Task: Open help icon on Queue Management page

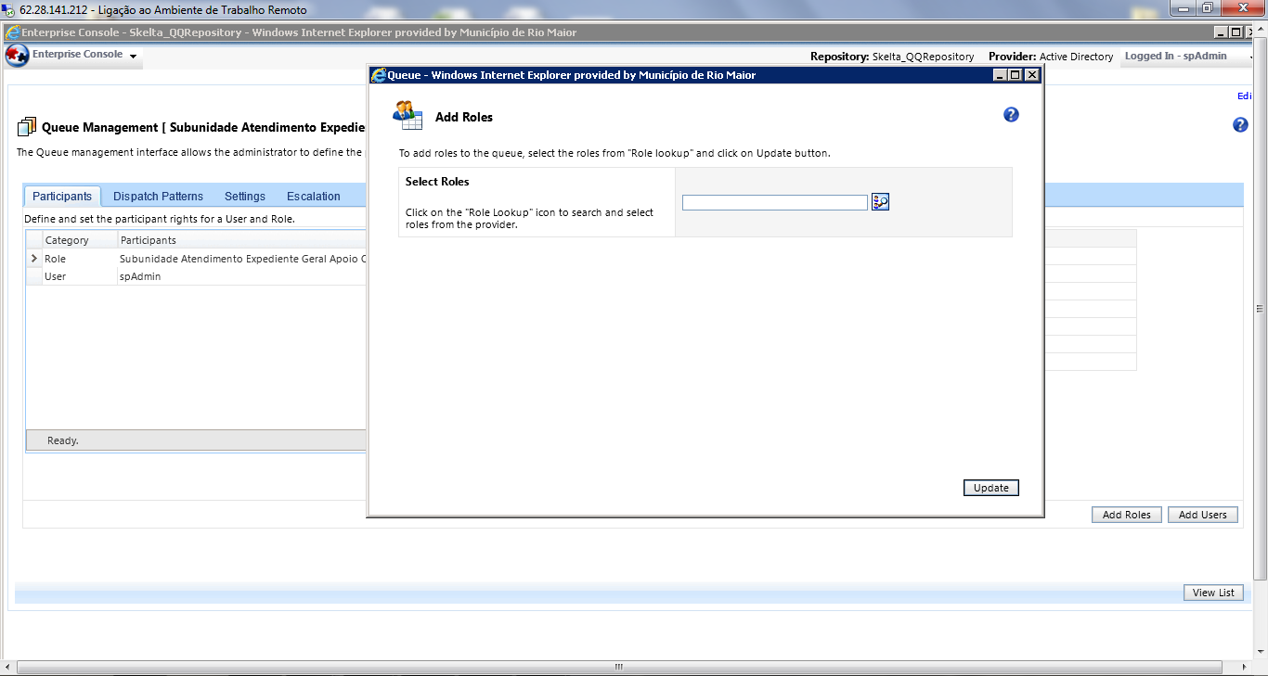Action: tap(1240, 125)
